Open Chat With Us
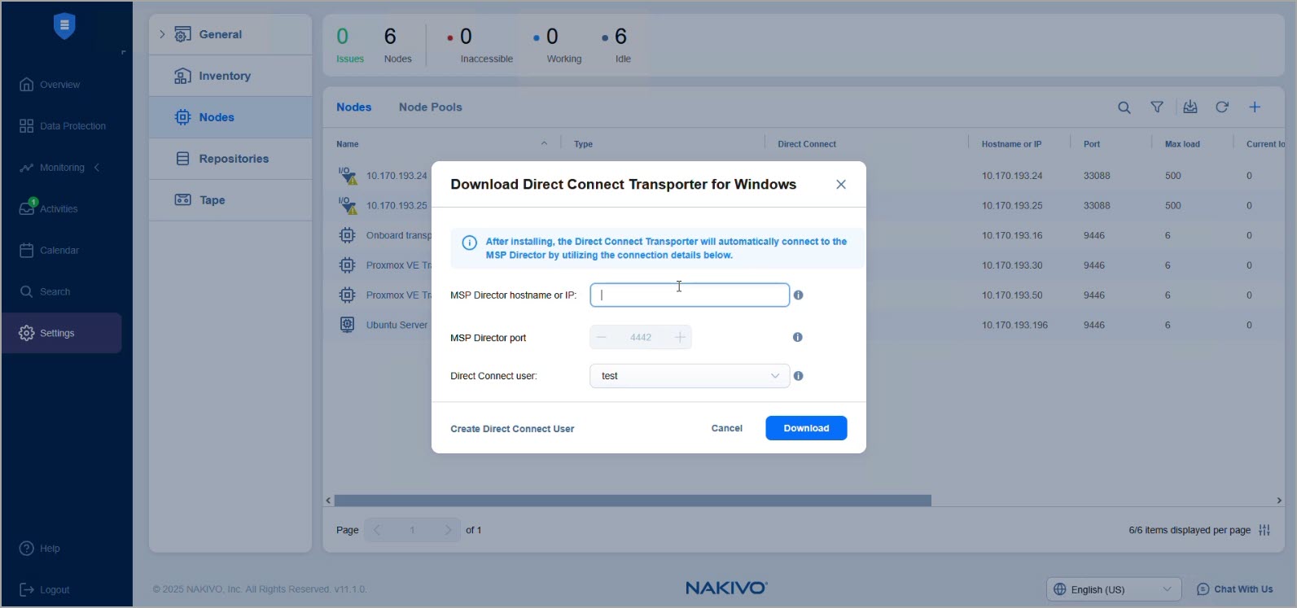 [x=1235, y=589]
